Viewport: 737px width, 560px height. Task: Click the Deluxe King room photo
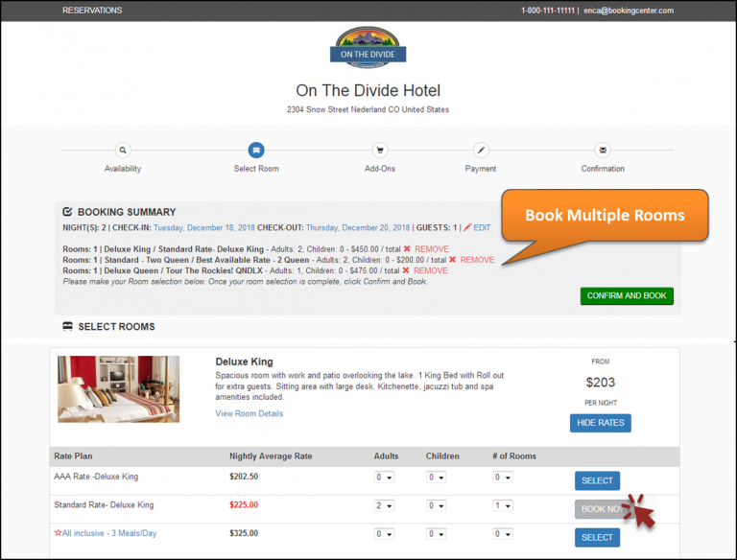118,389
